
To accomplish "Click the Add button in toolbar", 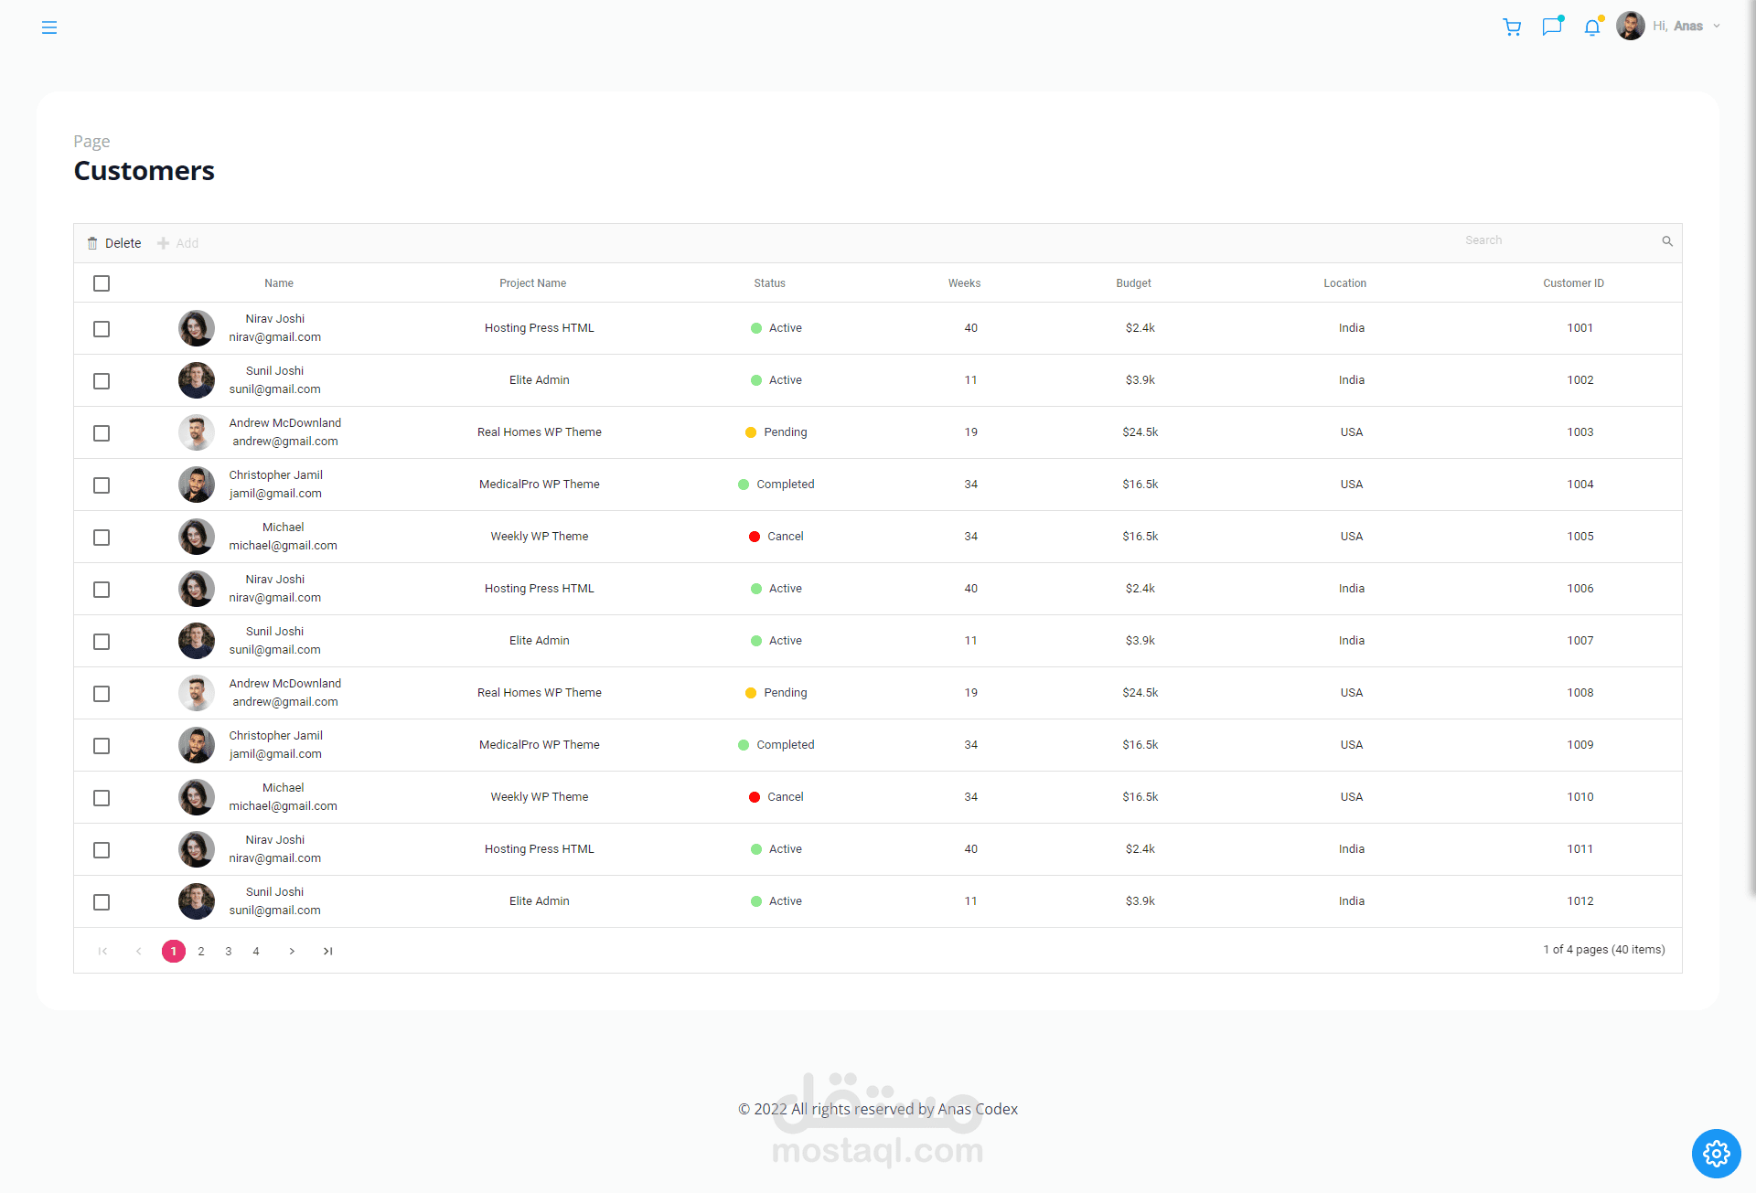I will click(x=178, y=243).
